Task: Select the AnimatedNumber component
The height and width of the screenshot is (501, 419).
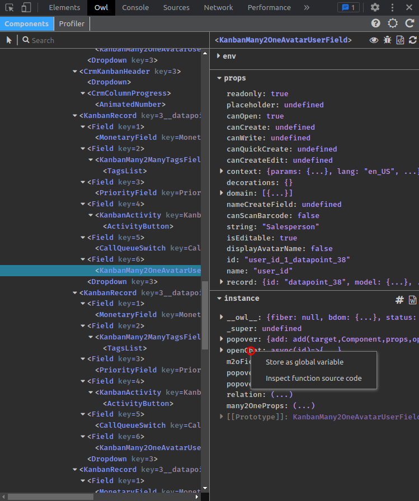Action: click(130, 104)
